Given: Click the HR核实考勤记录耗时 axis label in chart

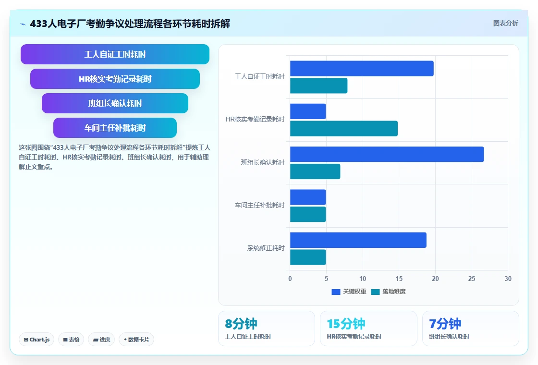Looking at the screenshot, I should [255, 120].
